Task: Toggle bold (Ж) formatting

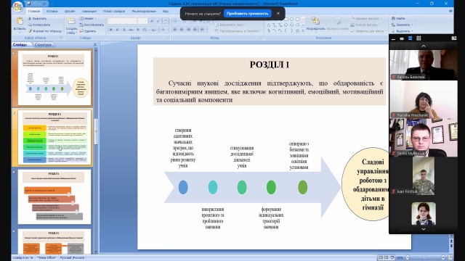Action: coord(111,30)
